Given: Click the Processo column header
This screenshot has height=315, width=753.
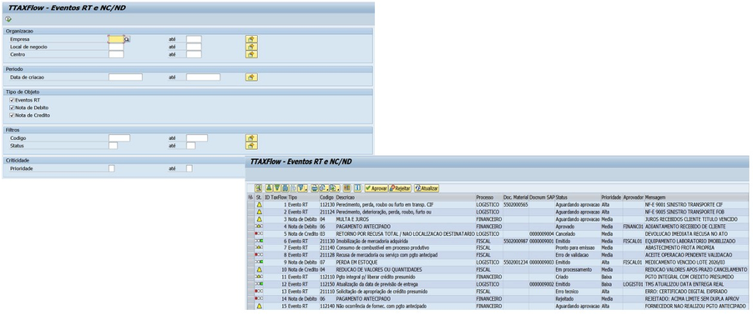Looking at the screenshot, I should (x=488, y=197).
